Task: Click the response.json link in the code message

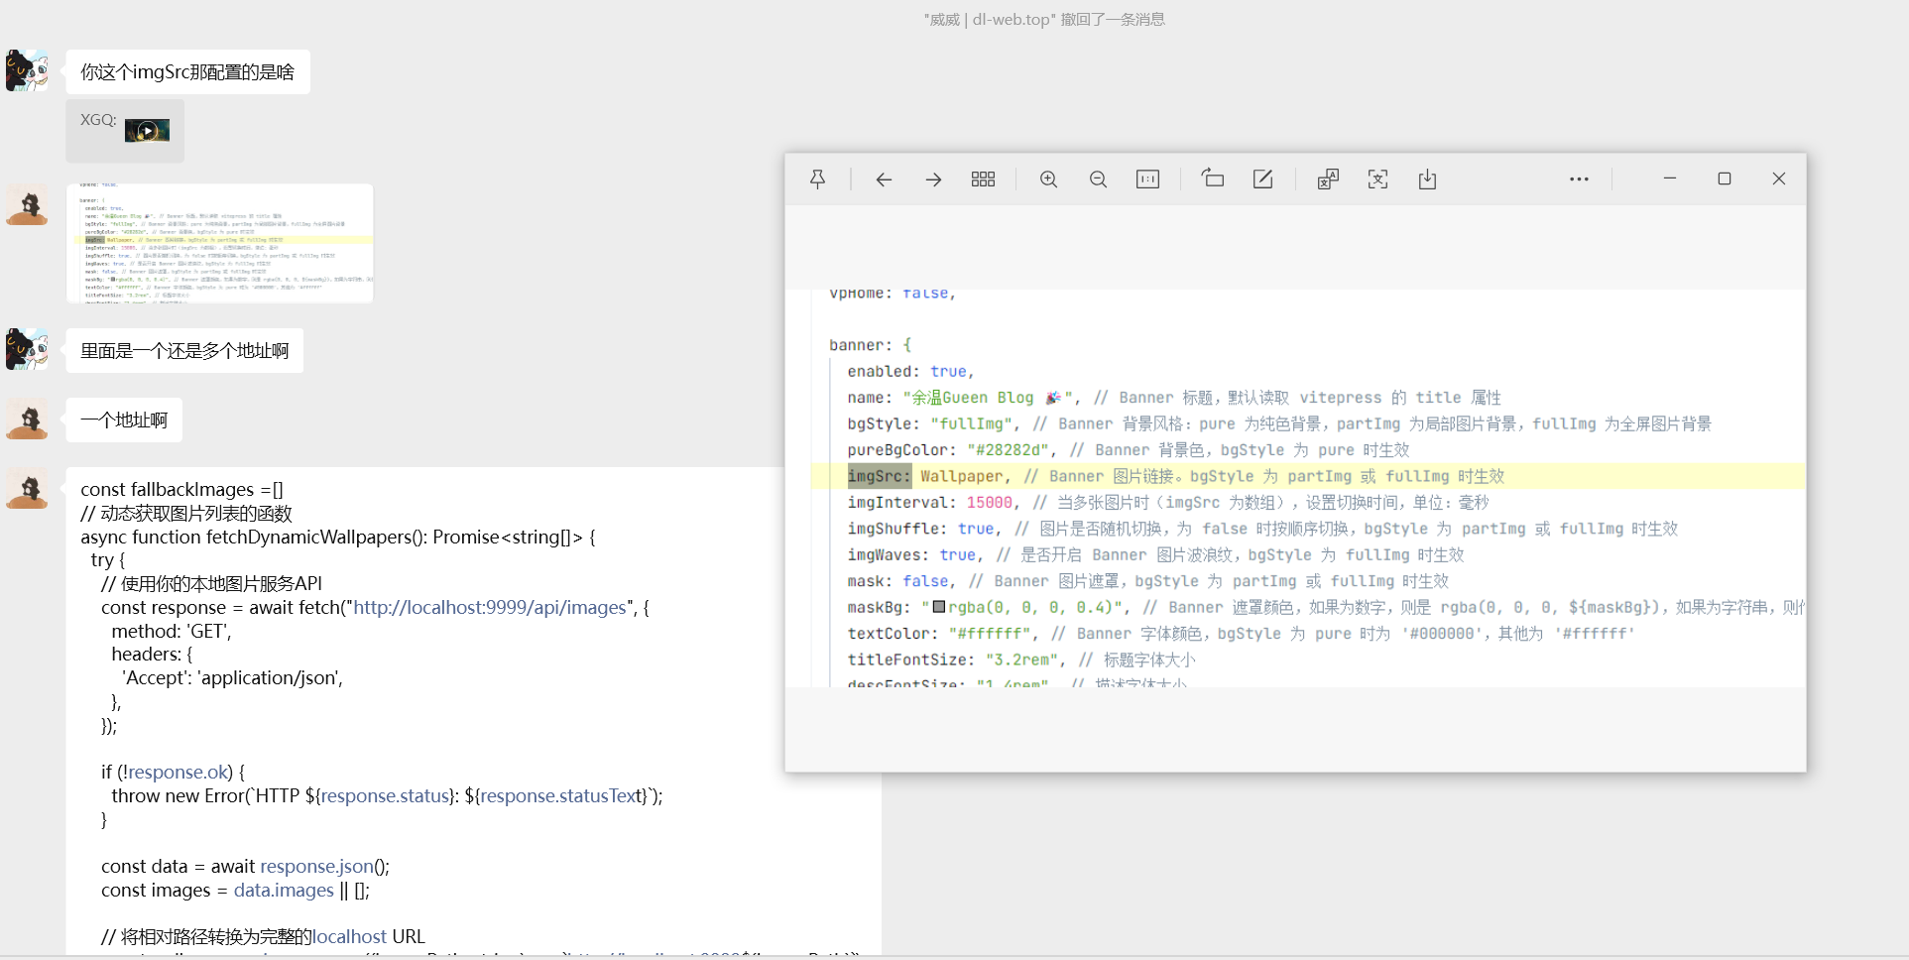Action: pyautogui.click(x=316, y=866)
